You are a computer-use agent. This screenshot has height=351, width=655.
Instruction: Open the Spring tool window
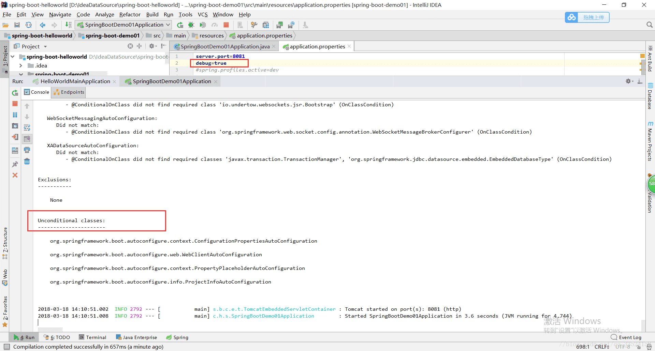pos(177,337)
